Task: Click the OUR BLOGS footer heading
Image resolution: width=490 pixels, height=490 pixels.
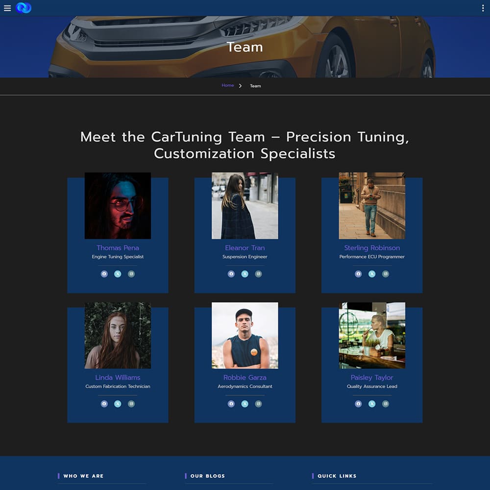Action: click(x=208, y=476)
